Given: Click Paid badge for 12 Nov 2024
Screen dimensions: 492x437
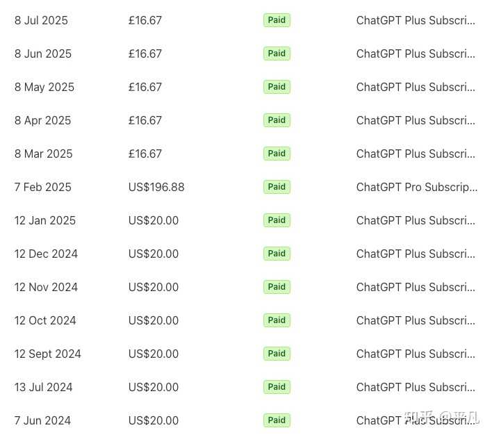Looking at the screenshot, I should (277, 287).
